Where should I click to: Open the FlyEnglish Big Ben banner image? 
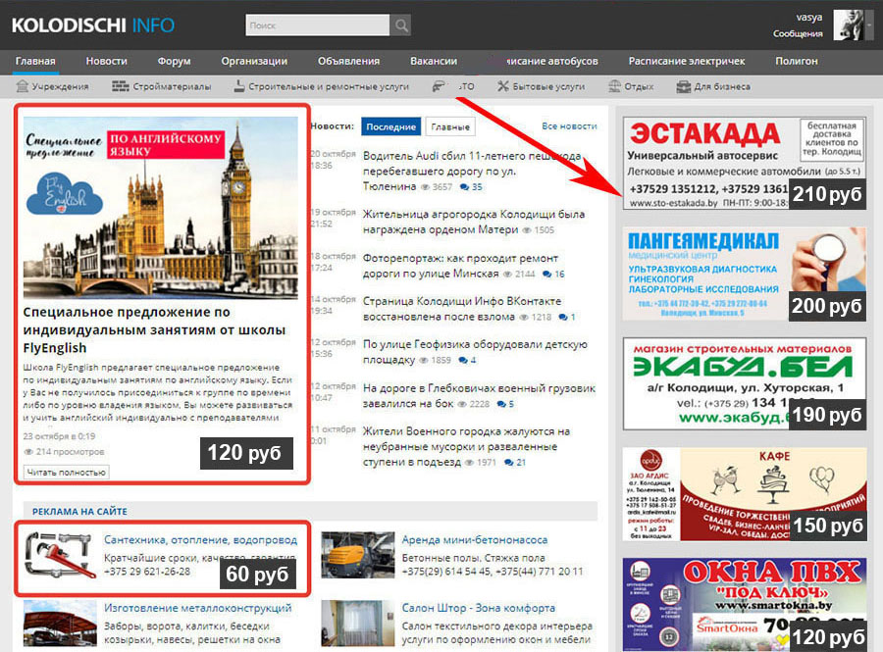[x=161, y=207]
